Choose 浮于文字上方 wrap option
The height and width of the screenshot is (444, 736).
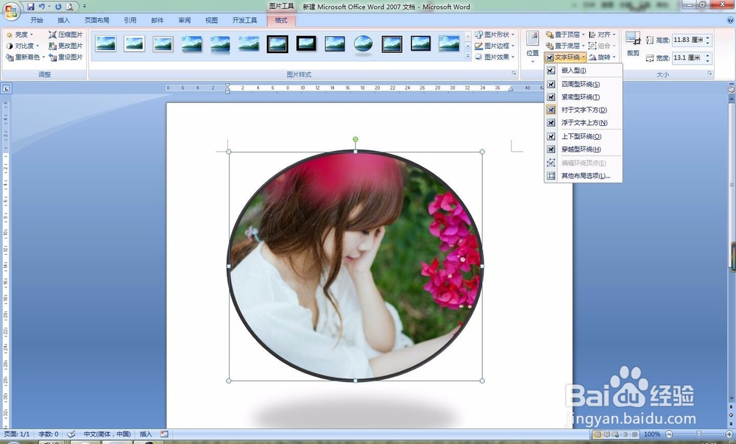[x=584, y=122]
